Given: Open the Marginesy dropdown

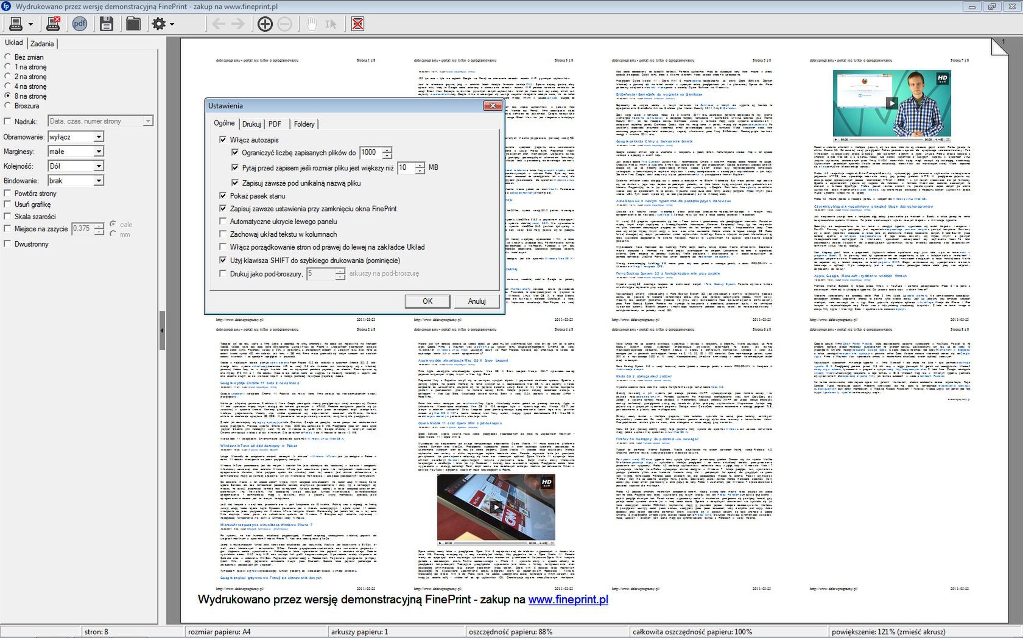Looking at the screenshot, I should [x=98, y=152].
